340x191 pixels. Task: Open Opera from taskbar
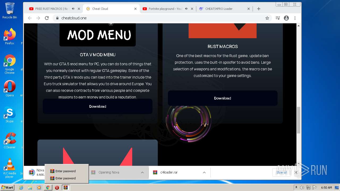point(57,188)
